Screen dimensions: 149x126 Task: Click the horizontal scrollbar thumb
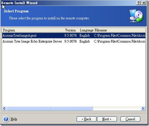pyautogui.click(x=50, y=109)
